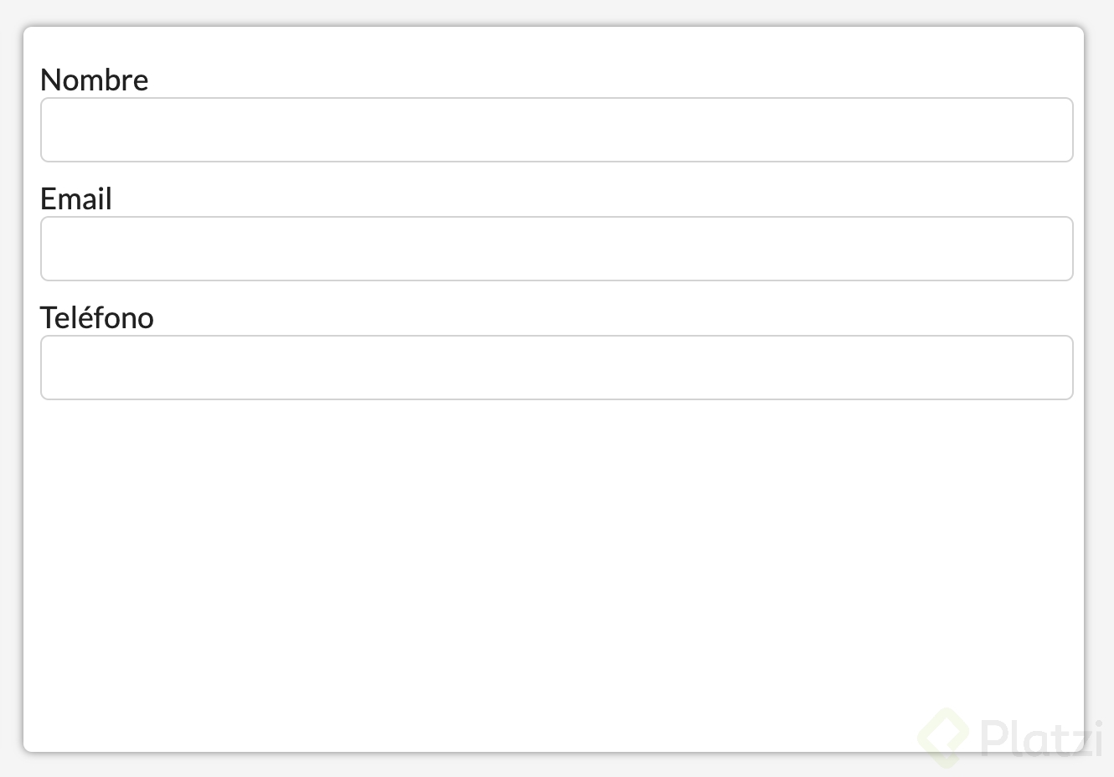The height and width of the screenshot is (777, 1114).
Task: Select the first input of the form
Action: pyautogui.click(x=556, y=130)
